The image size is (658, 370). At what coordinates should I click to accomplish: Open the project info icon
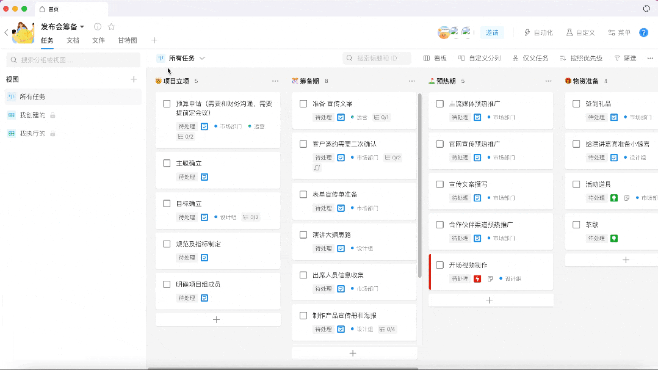tap(98, 27)
